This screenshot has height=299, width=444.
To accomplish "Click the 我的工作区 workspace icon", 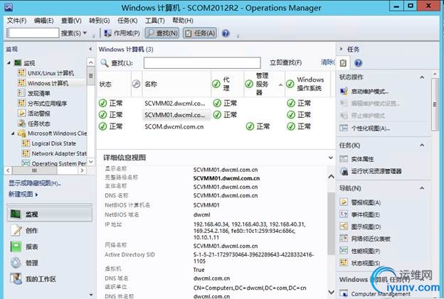I will [16, 279].
